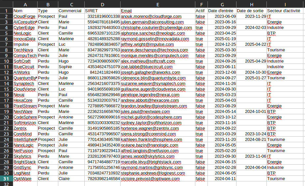Select column A header
This screenshot has height=186, width=305.
[x=25, y=5]
